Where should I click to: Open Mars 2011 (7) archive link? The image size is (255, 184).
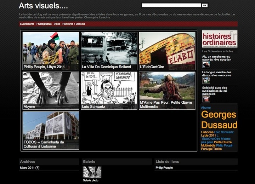tap(30, 168)
